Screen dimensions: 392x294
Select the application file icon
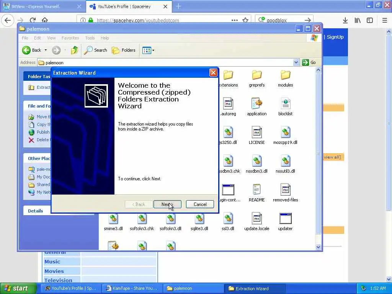[256, 103]
